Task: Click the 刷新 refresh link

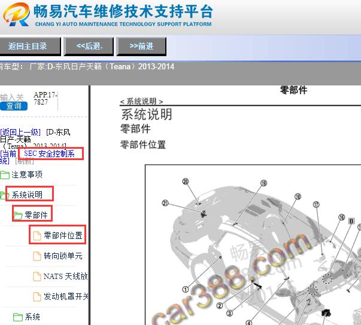Action: click(25, 161)
